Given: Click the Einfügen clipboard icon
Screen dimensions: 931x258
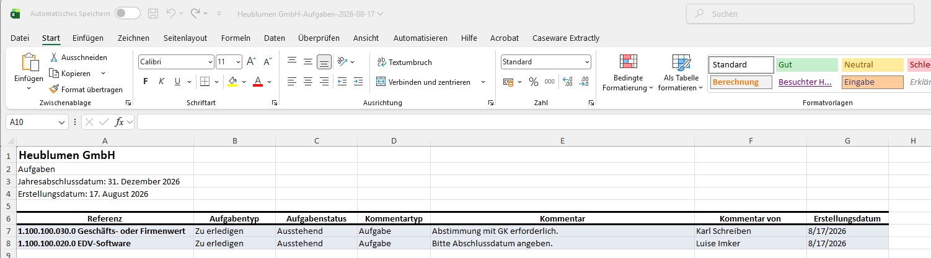Looking at the screenshot, I should (29, 63).
